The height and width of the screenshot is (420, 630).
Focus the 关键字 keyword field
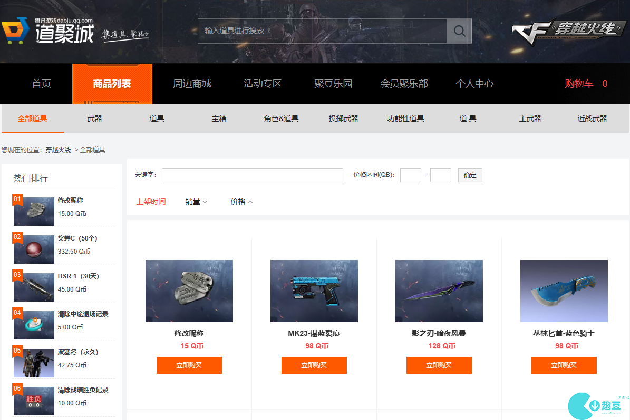pyautogui.click(x=253, y=175)
